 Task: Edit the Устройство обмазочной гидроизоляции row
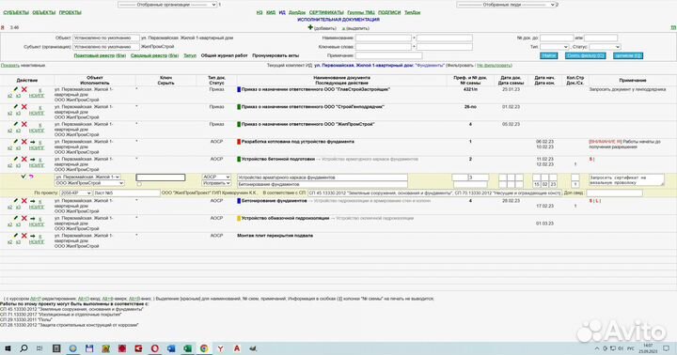[16, 218]
